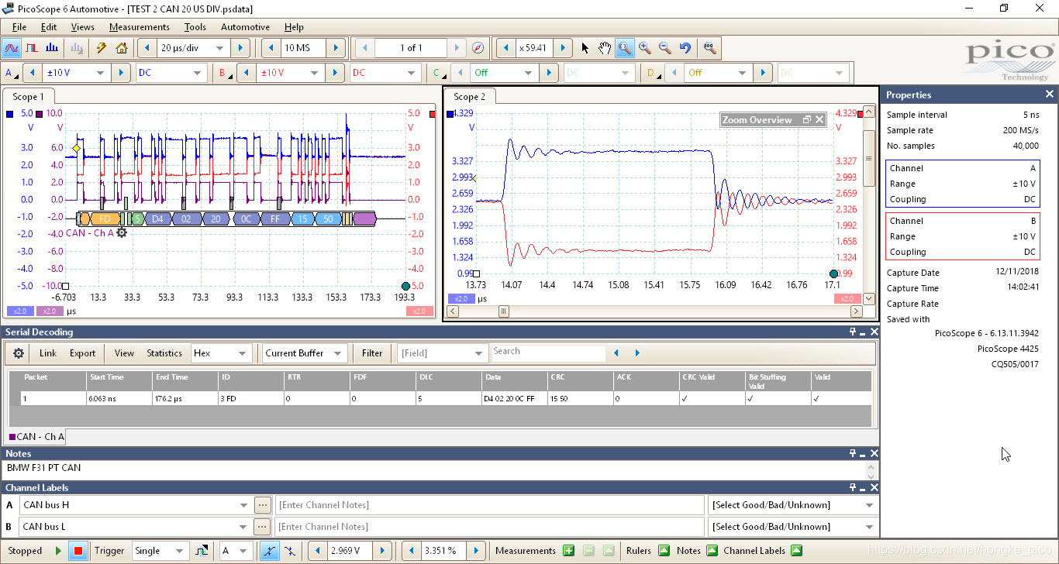Screen dimensions: 1059x564
Task: Toggle the Channel Labels panel button
Action: click(796, 551)
